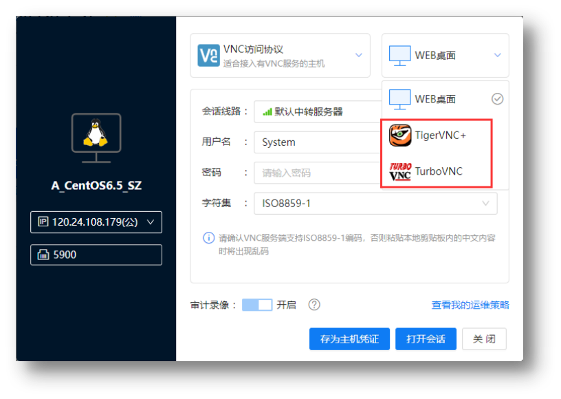Click the 请确认VNC服务端支持ISO8859-1编码 notice text
561x399 pixels.
tap(357, 244)
